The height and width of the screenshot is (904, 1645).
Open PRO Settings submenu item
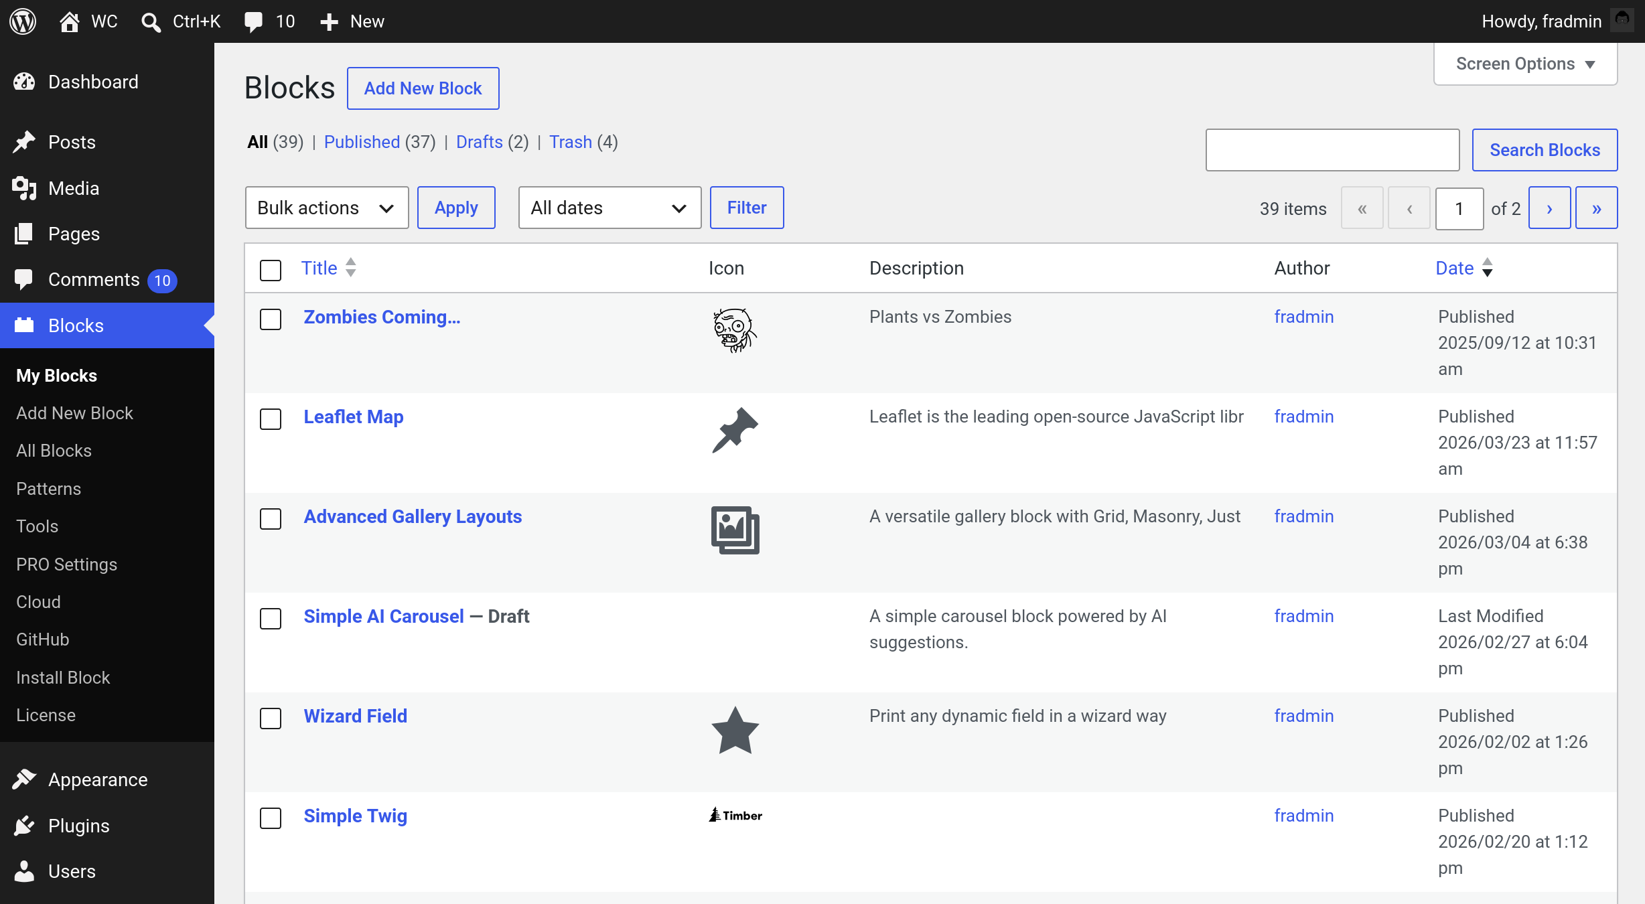pyautogui.click(x=66, y=564)
